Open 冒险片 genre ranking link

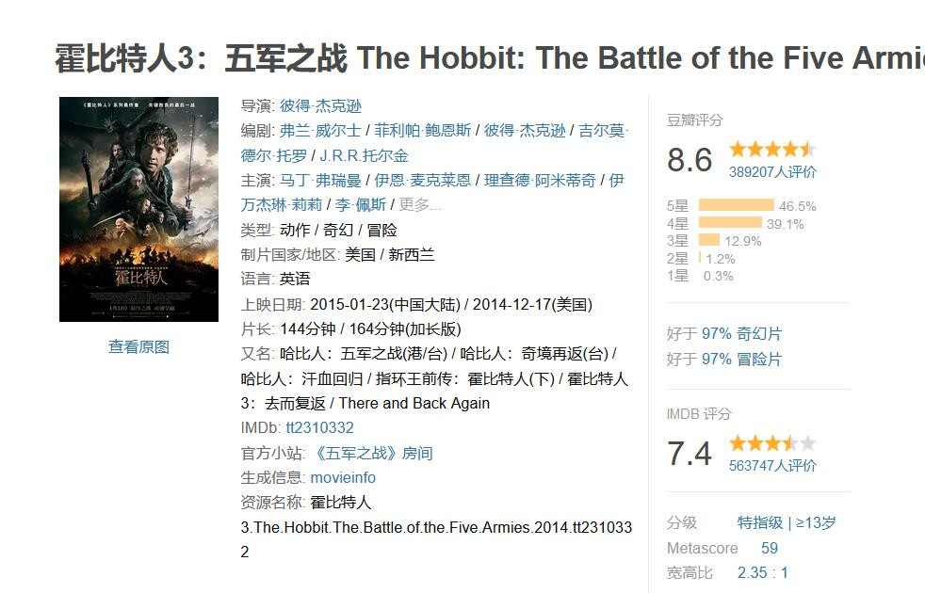tap(759, 359)
